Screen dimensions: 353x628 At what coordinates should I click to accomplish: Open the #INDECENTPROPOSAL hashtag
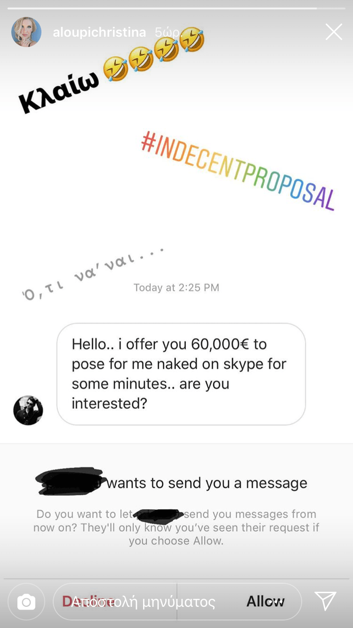coord(238,171)
